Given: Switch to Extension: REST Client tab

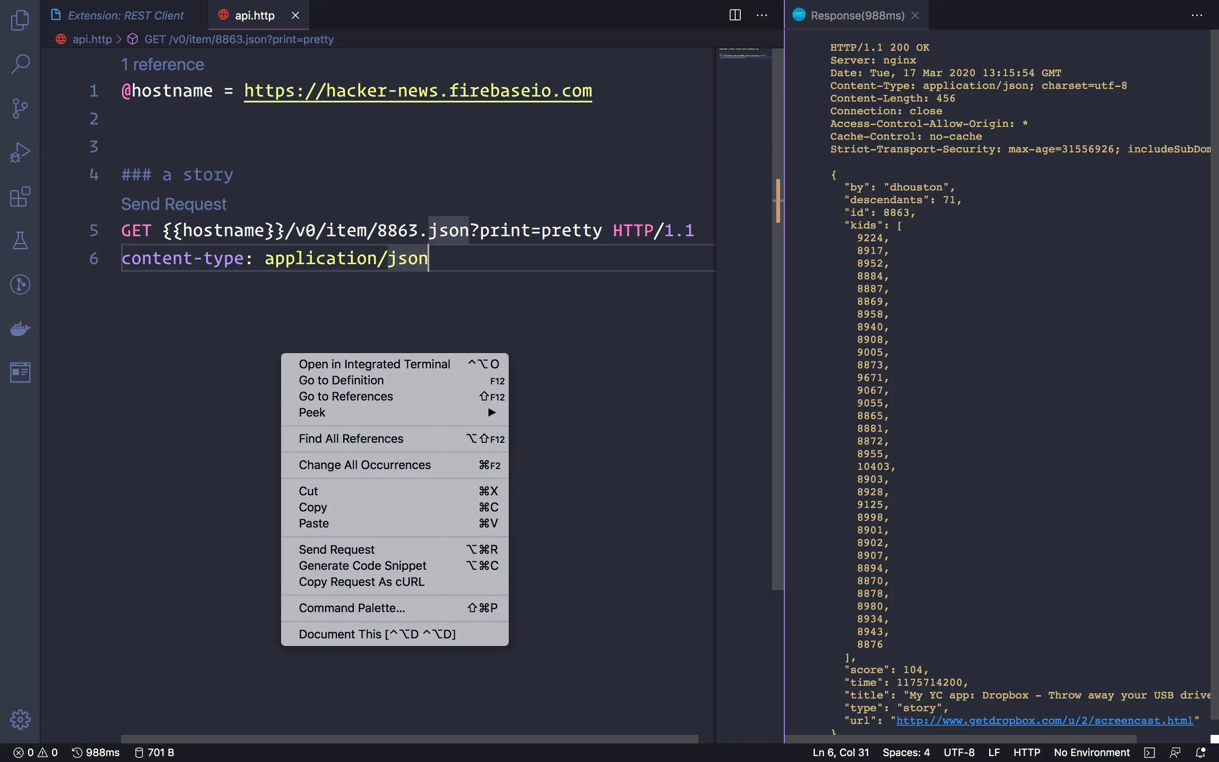Looking at the screenshot, I should [125, 16].
